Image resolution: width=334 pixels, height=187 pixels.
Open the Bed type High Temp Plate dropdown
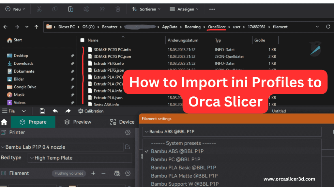tap(80, 158)
